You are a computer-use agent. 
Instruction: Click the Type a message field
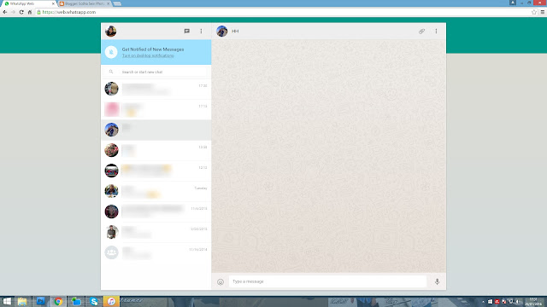(327, 281)
